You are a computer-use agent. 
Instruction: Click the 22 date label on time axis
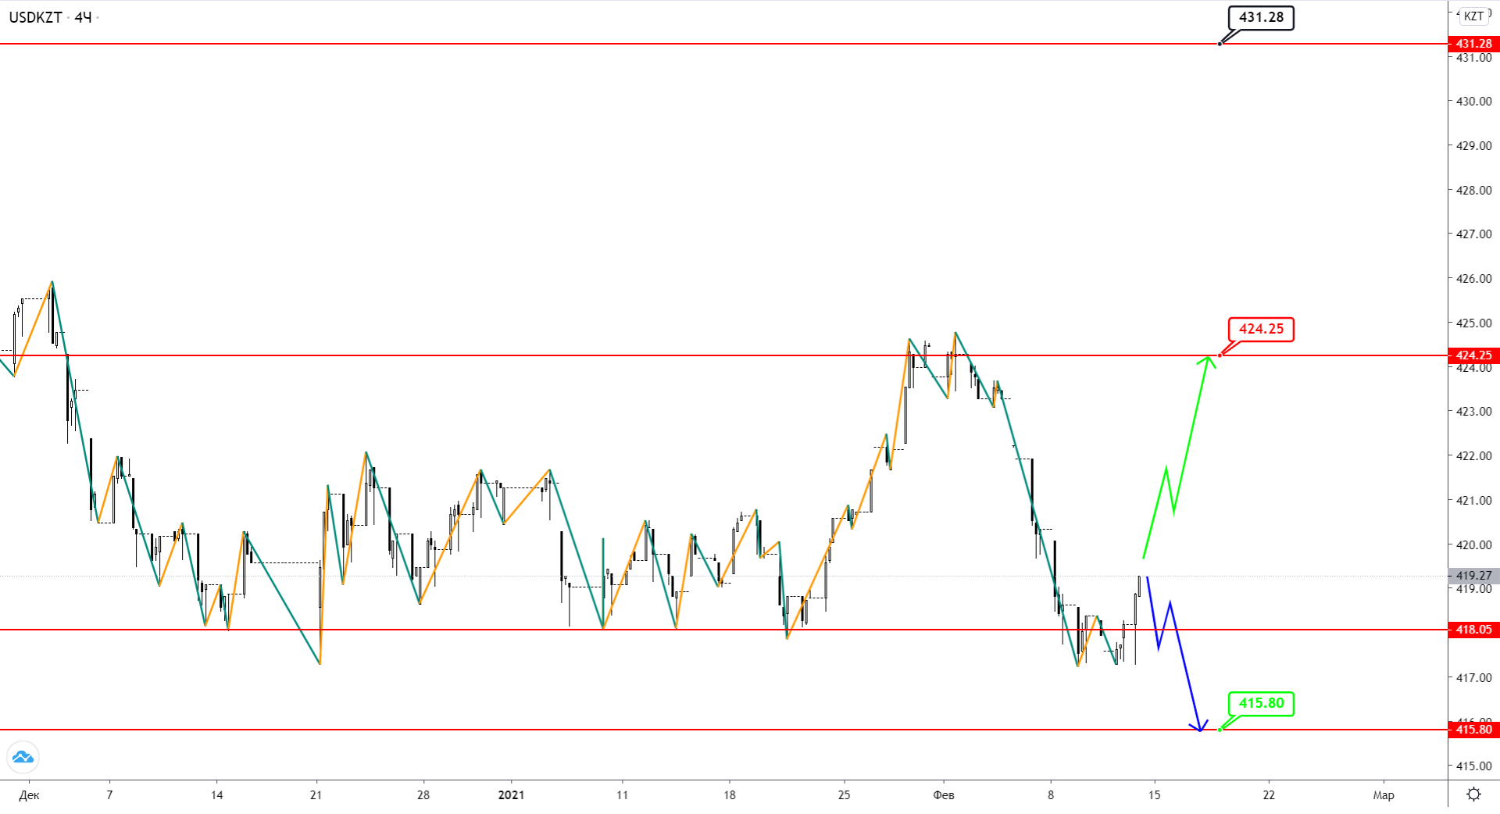point(1269,795)
